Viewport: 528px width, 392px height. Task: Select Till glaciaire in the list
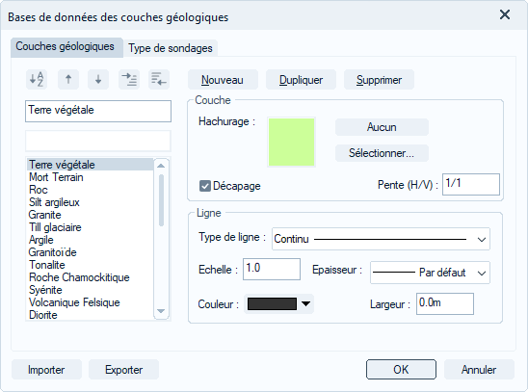pyautogui.click(x=55, y=227)
